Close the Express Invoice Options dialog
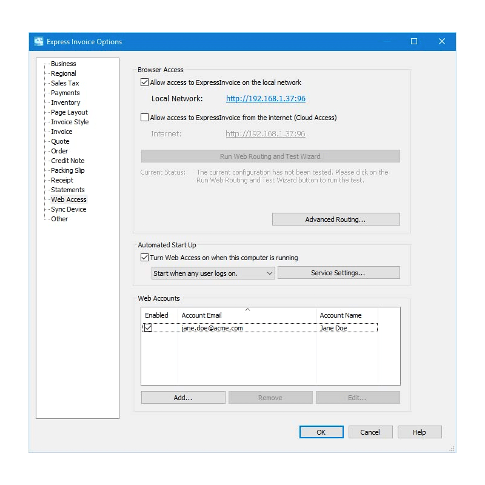The width and height of the screenshot is (485, 485). pos(442,41)
